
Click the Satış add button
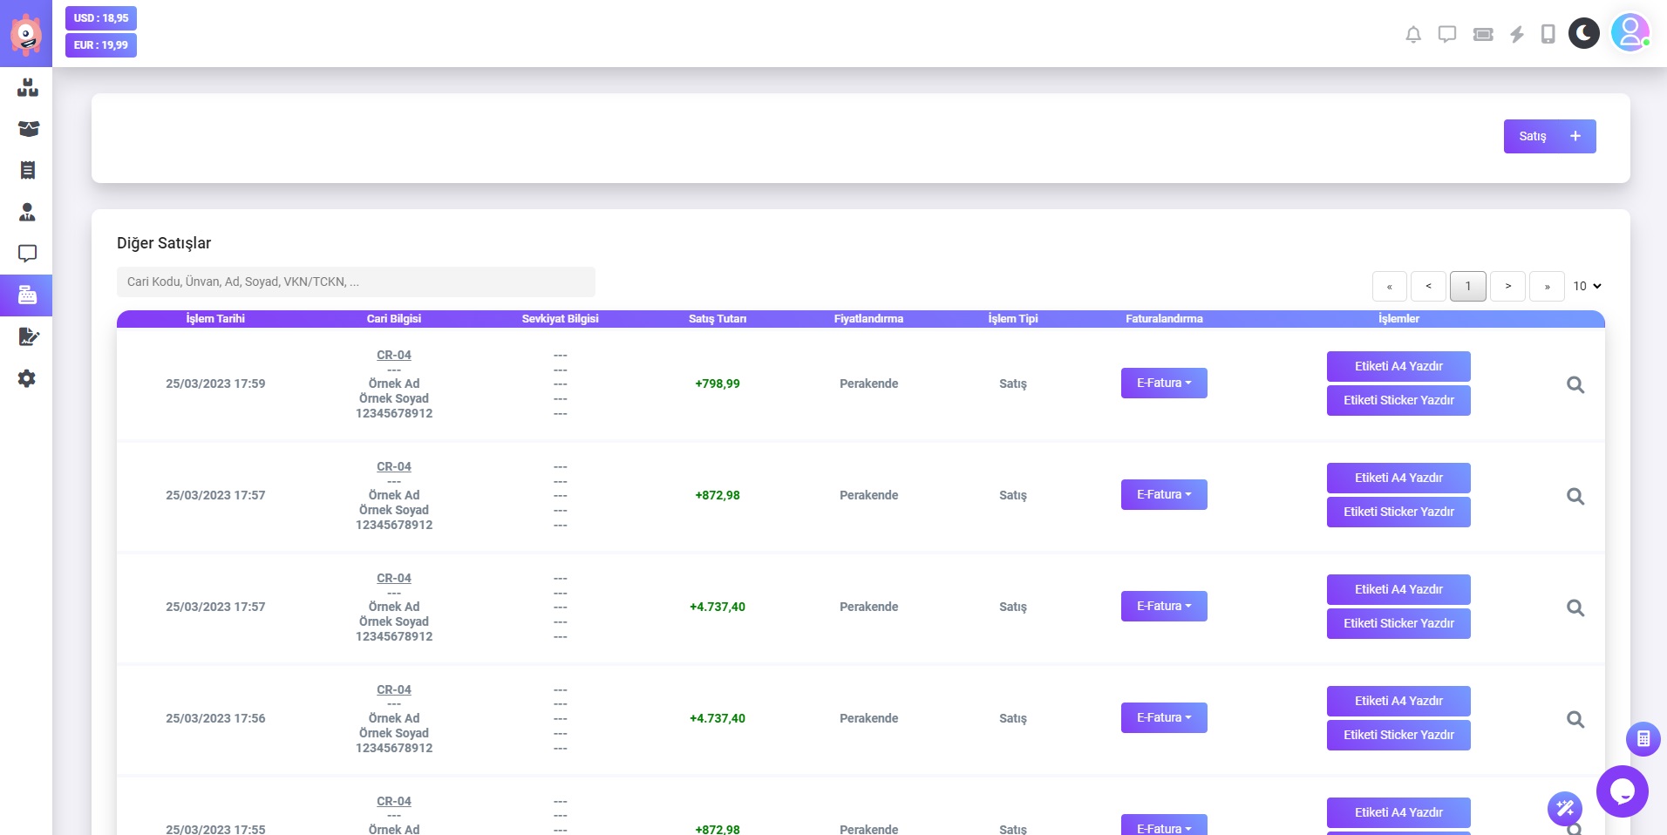(1548, 137)
